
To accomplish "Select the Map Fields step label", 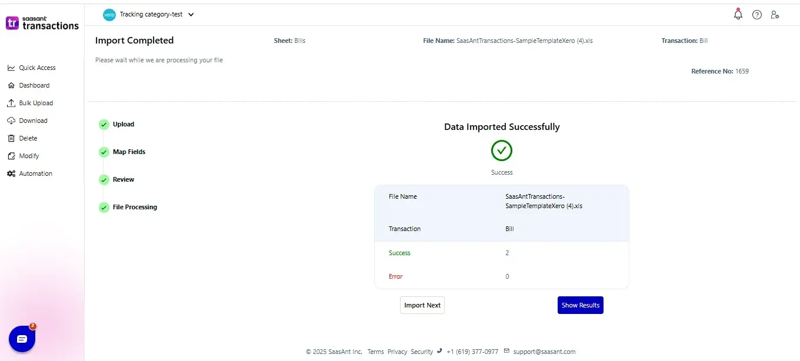I will [129, 152].
